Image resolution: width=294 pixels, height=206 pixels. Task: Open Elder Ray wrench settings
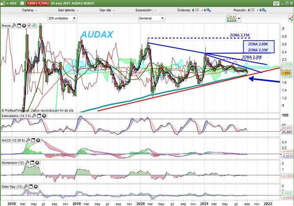[26, 187]
